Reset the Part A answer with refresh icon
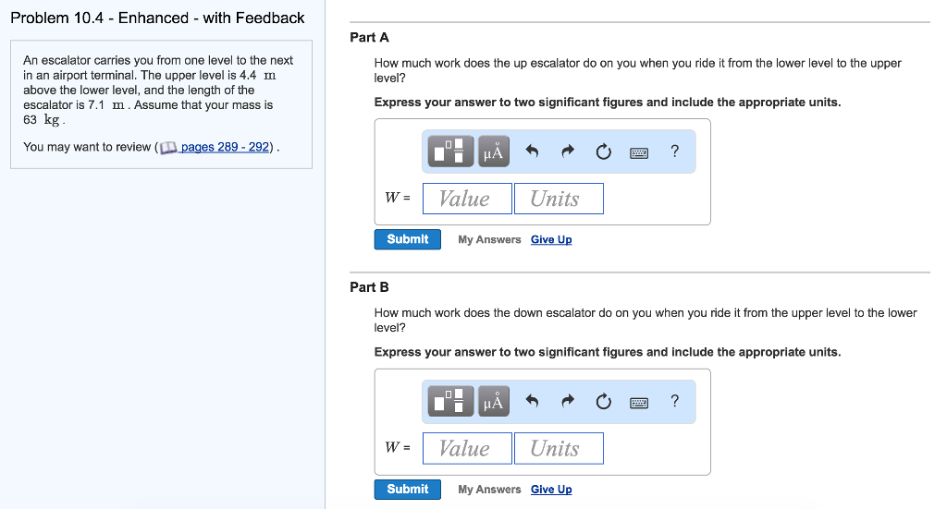The height and width of the screenshot is (509, 947). coord(603,151)
